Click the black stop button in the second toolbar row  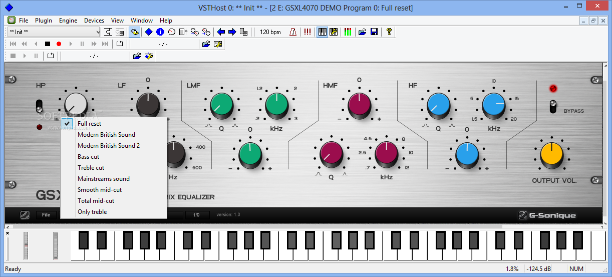coord(48,44)
